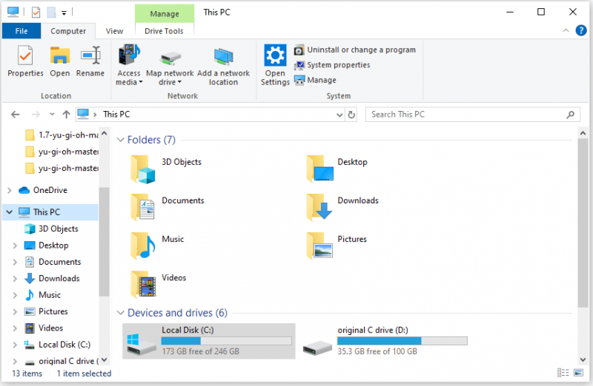Click the Forward navigation arrow
The height and width of the screenshot is (386, 593).
click(36, 115)
